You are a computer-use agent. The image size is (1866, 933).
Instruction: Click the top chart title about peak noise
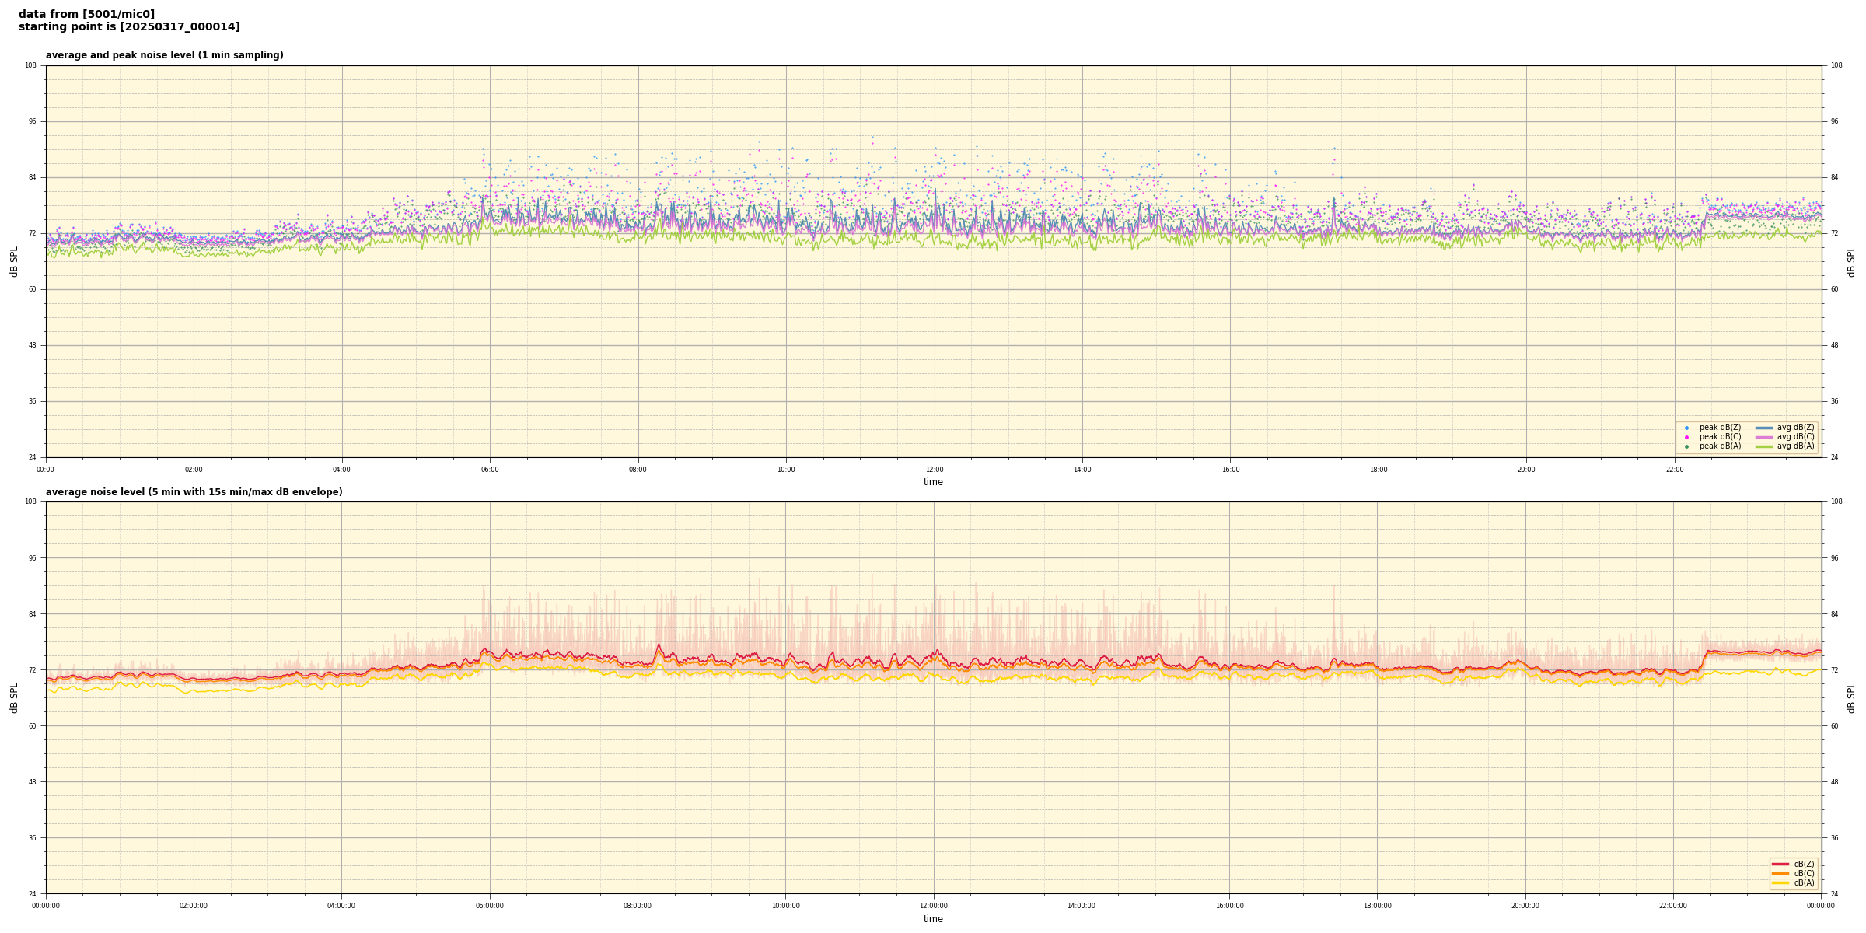tap(164, 55)
